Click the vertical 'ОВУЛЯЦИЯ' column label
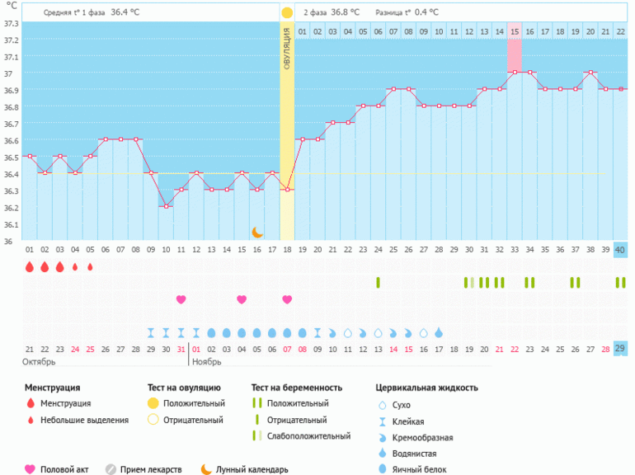 point(286,49)
